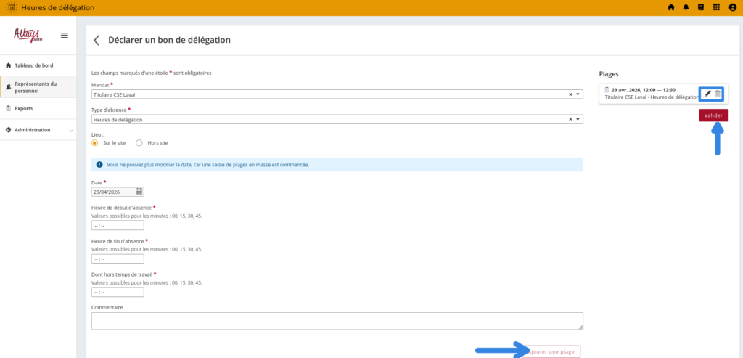Screen dimensions: 743x358
Task: Click the home icon in top bar
Action: pyautogui.click(x=670, y=7)
